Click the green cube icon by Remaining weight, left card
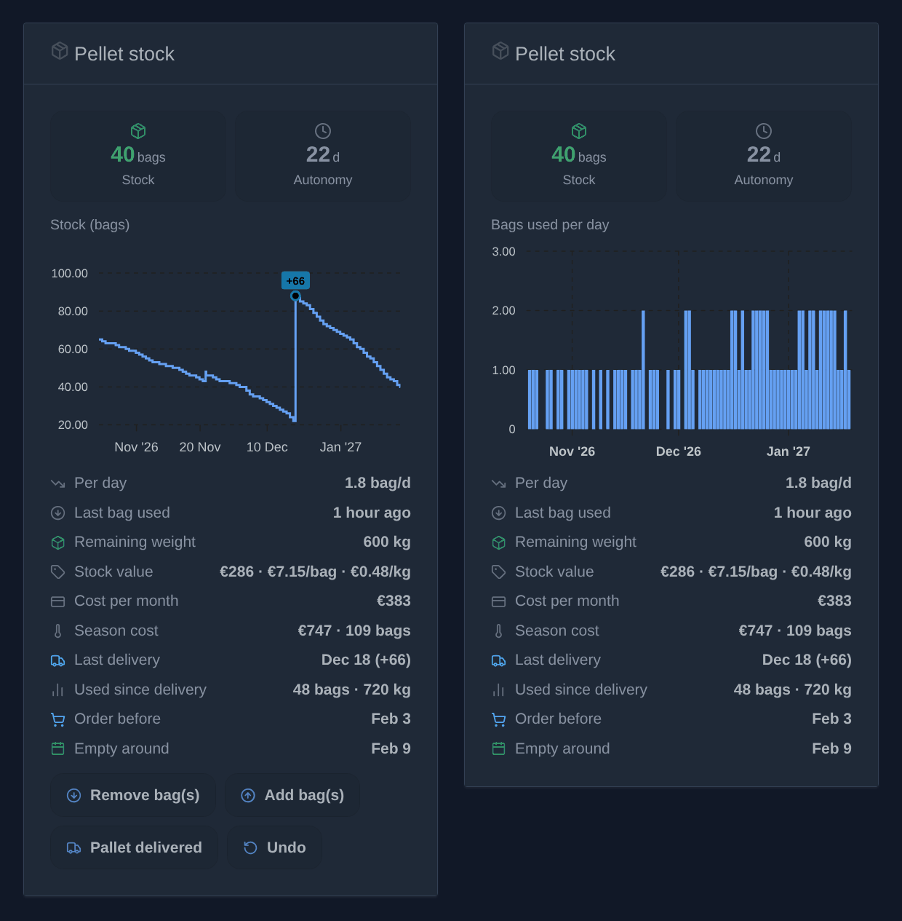Image resolution: width=902 pixels, height=921 pixels. 58,542
